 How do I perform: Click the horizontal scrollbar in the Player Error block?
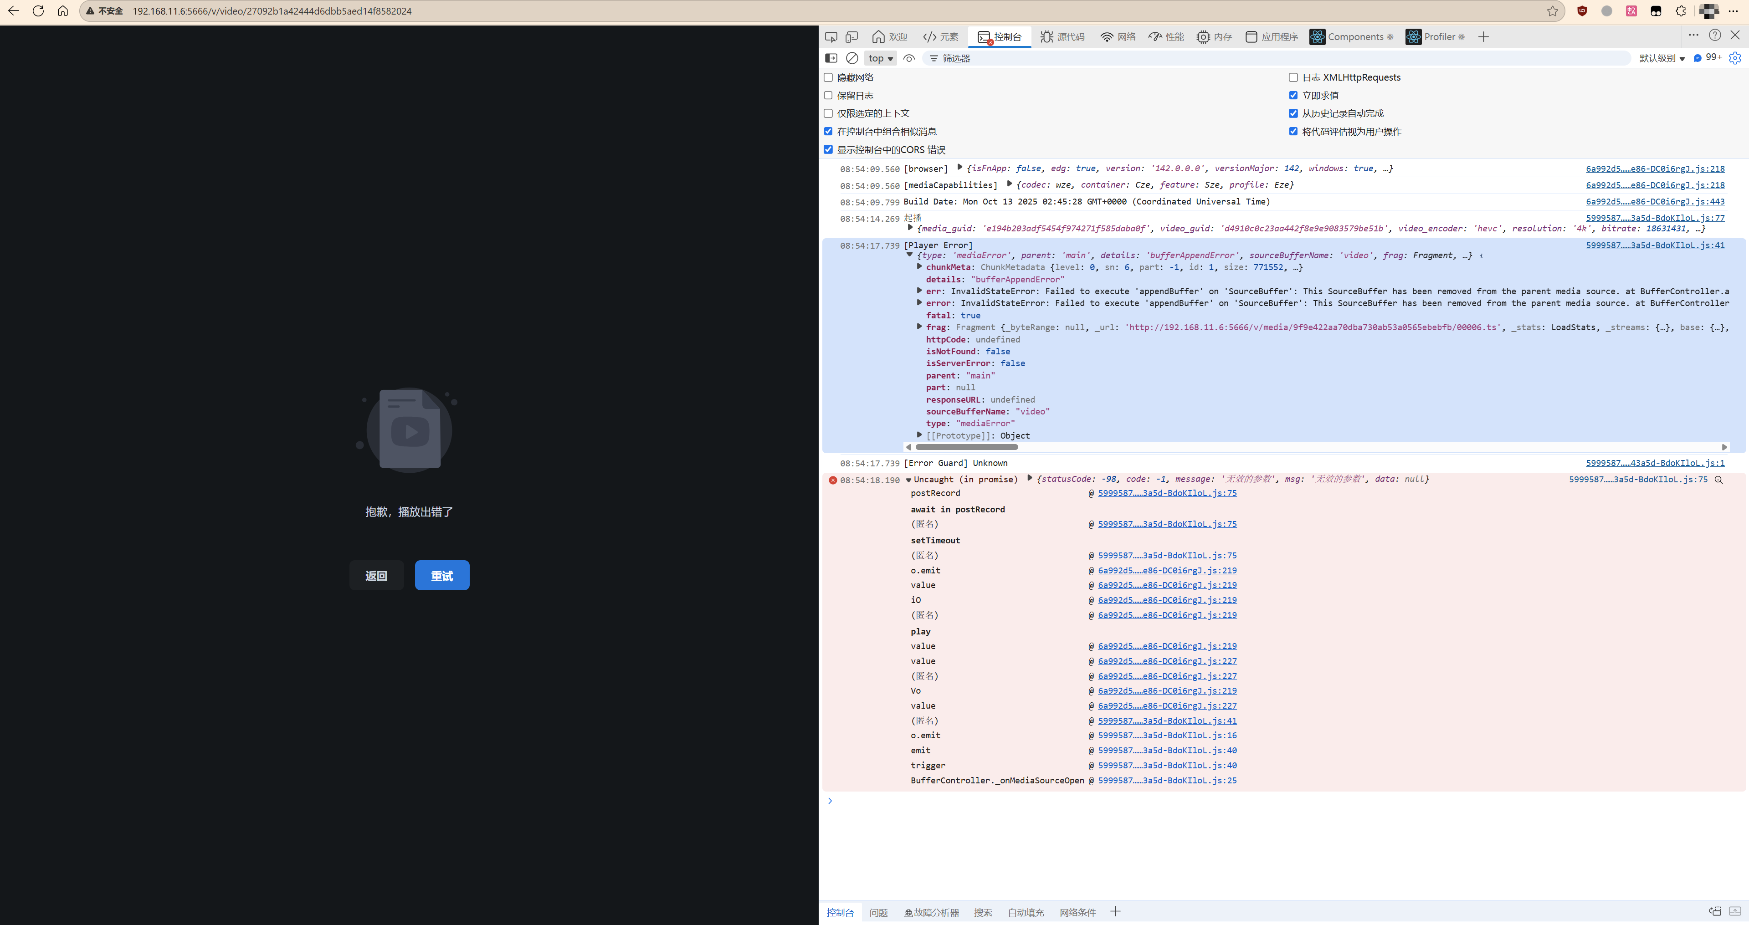pos(967,447)
